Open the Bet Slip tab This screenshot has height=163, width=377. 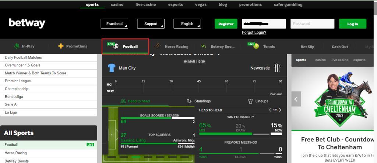click(307, 47)
